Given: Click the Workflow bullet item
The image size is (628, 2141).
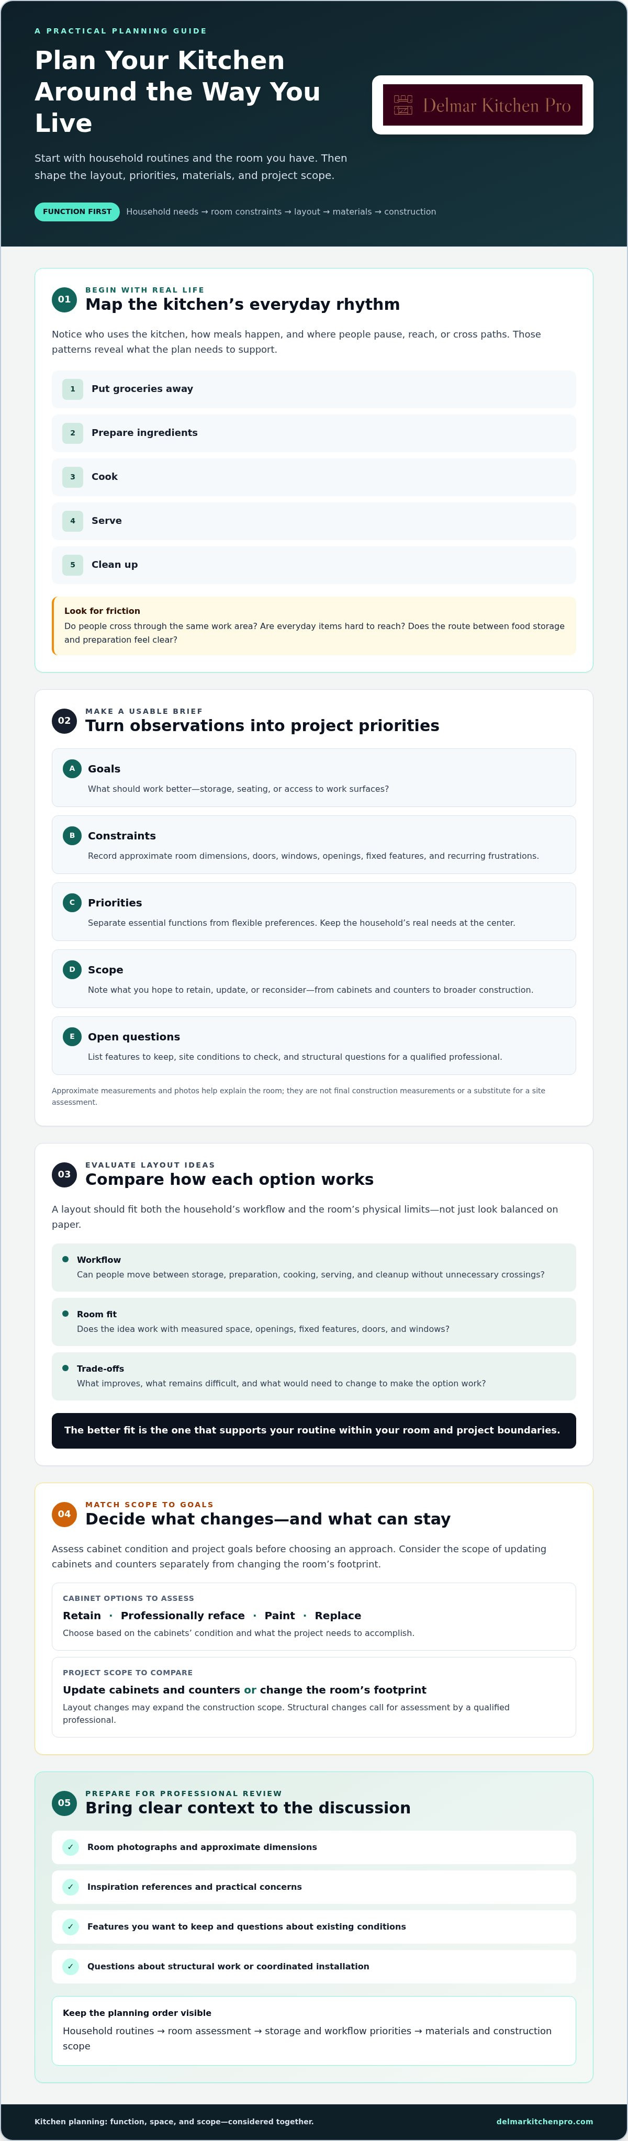Looking at the screenshot, I should 313,1268.
